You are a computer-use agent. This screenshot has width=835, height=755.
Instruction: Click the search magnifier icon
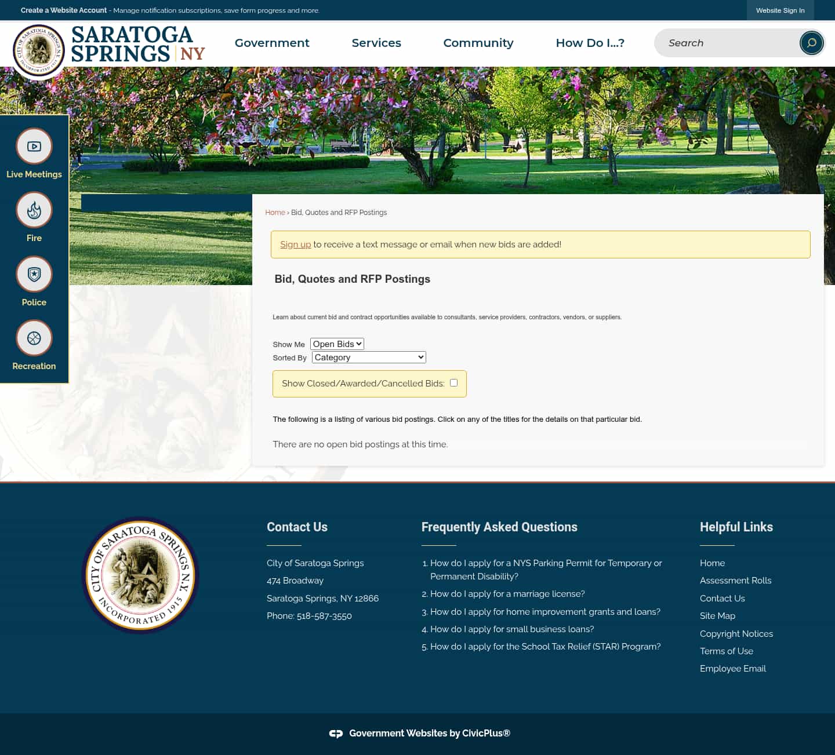tap(811, 43)
